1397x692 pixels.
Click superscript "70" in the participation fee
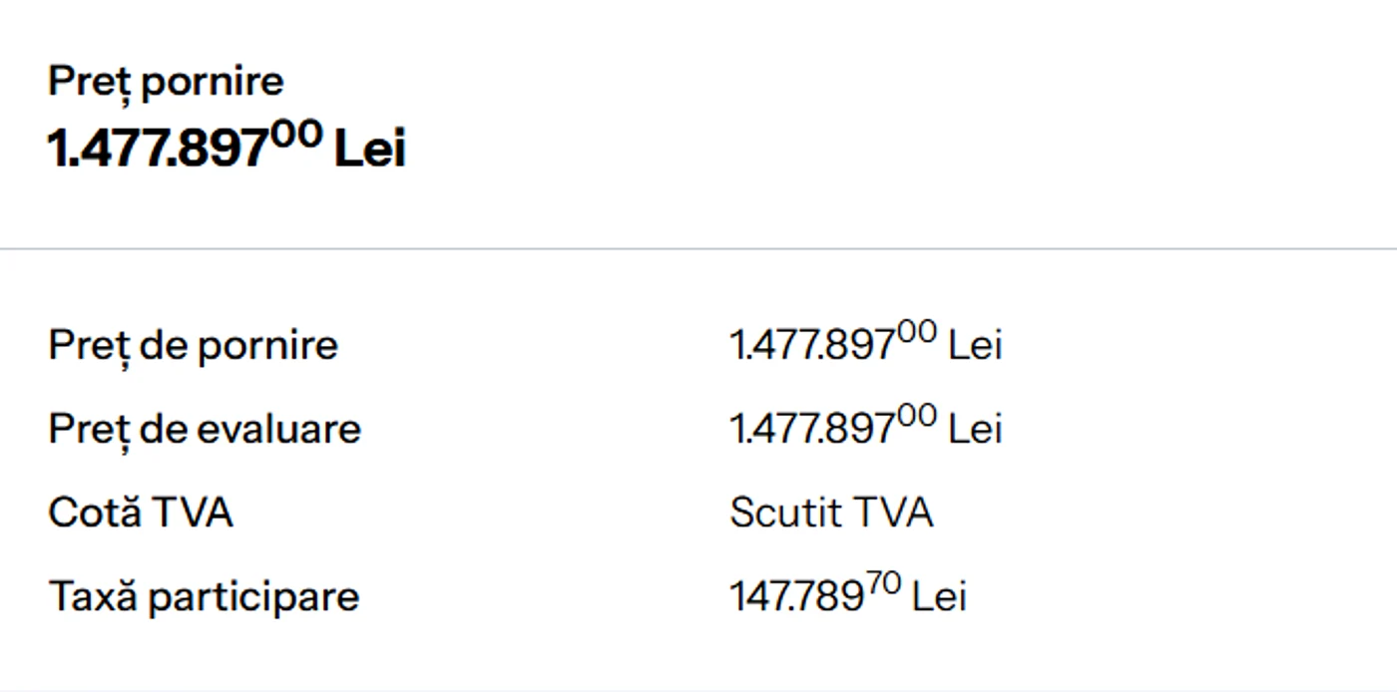pos(882,585)
